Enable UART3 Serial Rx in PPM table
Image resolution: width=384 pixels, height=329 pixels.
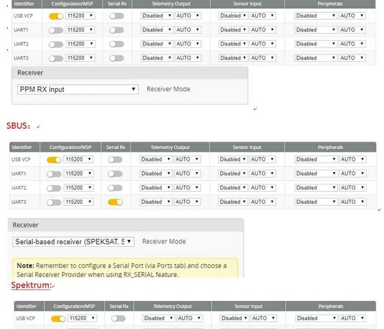click(x=117, y=58)
